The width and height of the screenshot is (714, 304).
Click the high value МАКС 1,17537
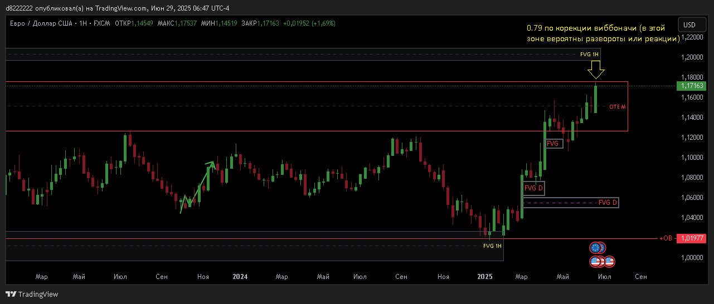coord(177,23)
